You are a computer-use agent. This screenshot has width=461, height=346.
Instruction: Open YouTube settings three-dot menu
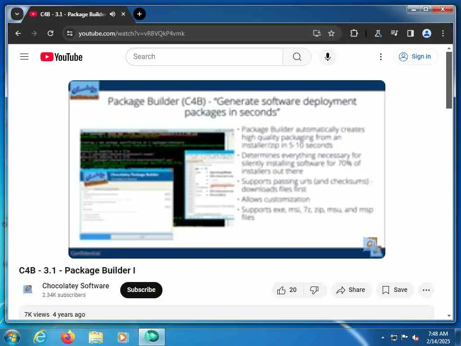point(381,56)
